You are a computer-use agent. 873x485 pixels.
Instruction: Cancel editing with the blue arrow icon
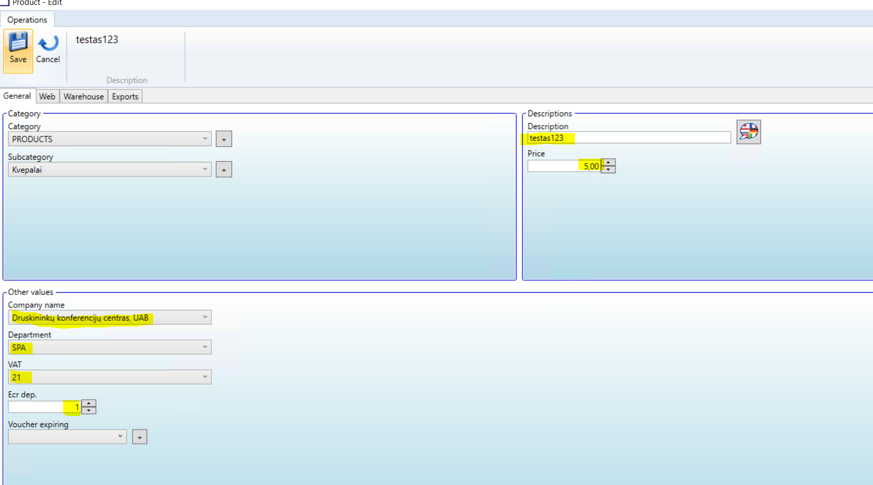tap(48, 51)
